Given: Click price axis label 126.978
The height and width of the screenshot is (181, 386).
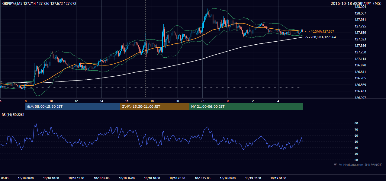Looking at the screenshot, I should [x=360, y=65].
